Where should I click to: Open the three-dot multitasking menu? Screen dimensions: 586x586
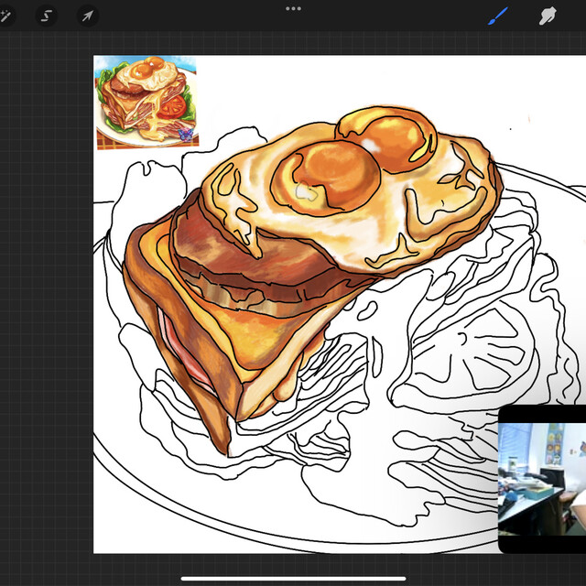pos(293,8)
